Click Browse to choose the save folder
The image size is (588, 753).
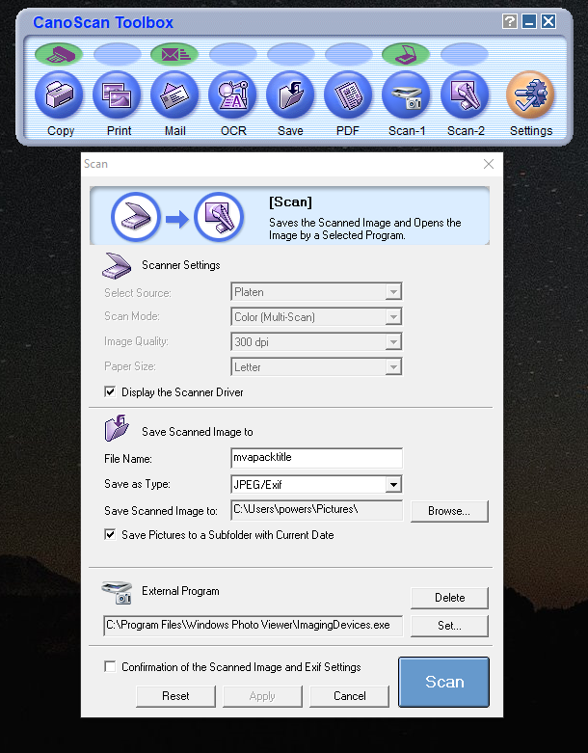[449, 511]
